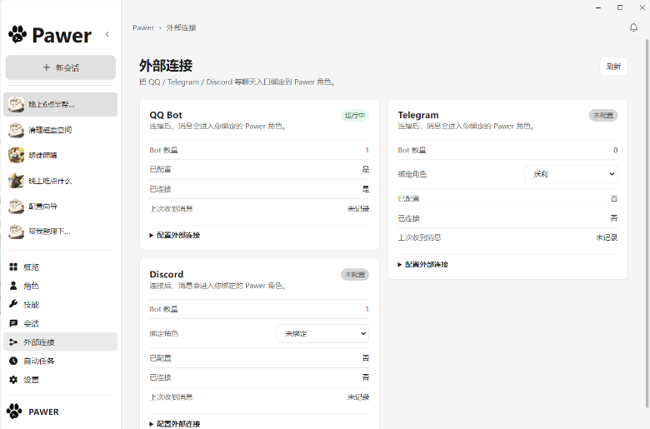Start a new chat with 新会话
Image resolution: width=650 pixels, height=429 pixels.
click(61, 67)
